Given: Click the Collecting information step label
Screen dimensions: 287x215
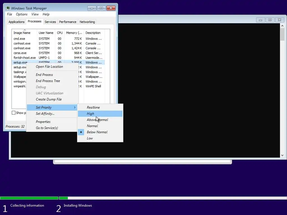Looking at the screenshot, I should 27,205.
